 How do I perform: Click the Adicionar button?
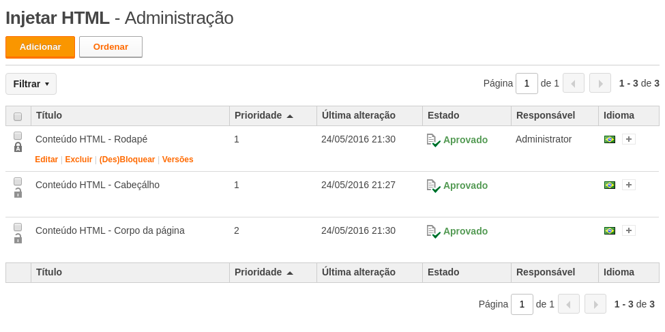pos(40,47)
